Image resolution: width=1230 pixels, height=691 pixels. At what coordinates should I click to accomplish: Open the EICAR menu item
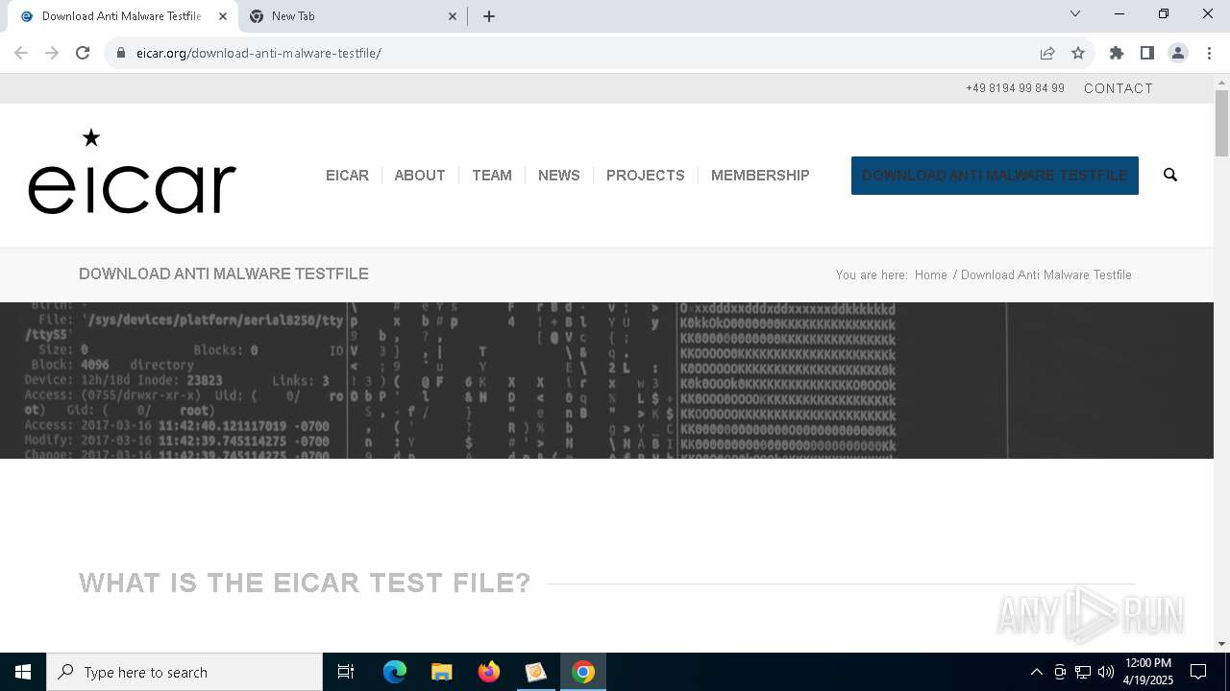(347, 176)
